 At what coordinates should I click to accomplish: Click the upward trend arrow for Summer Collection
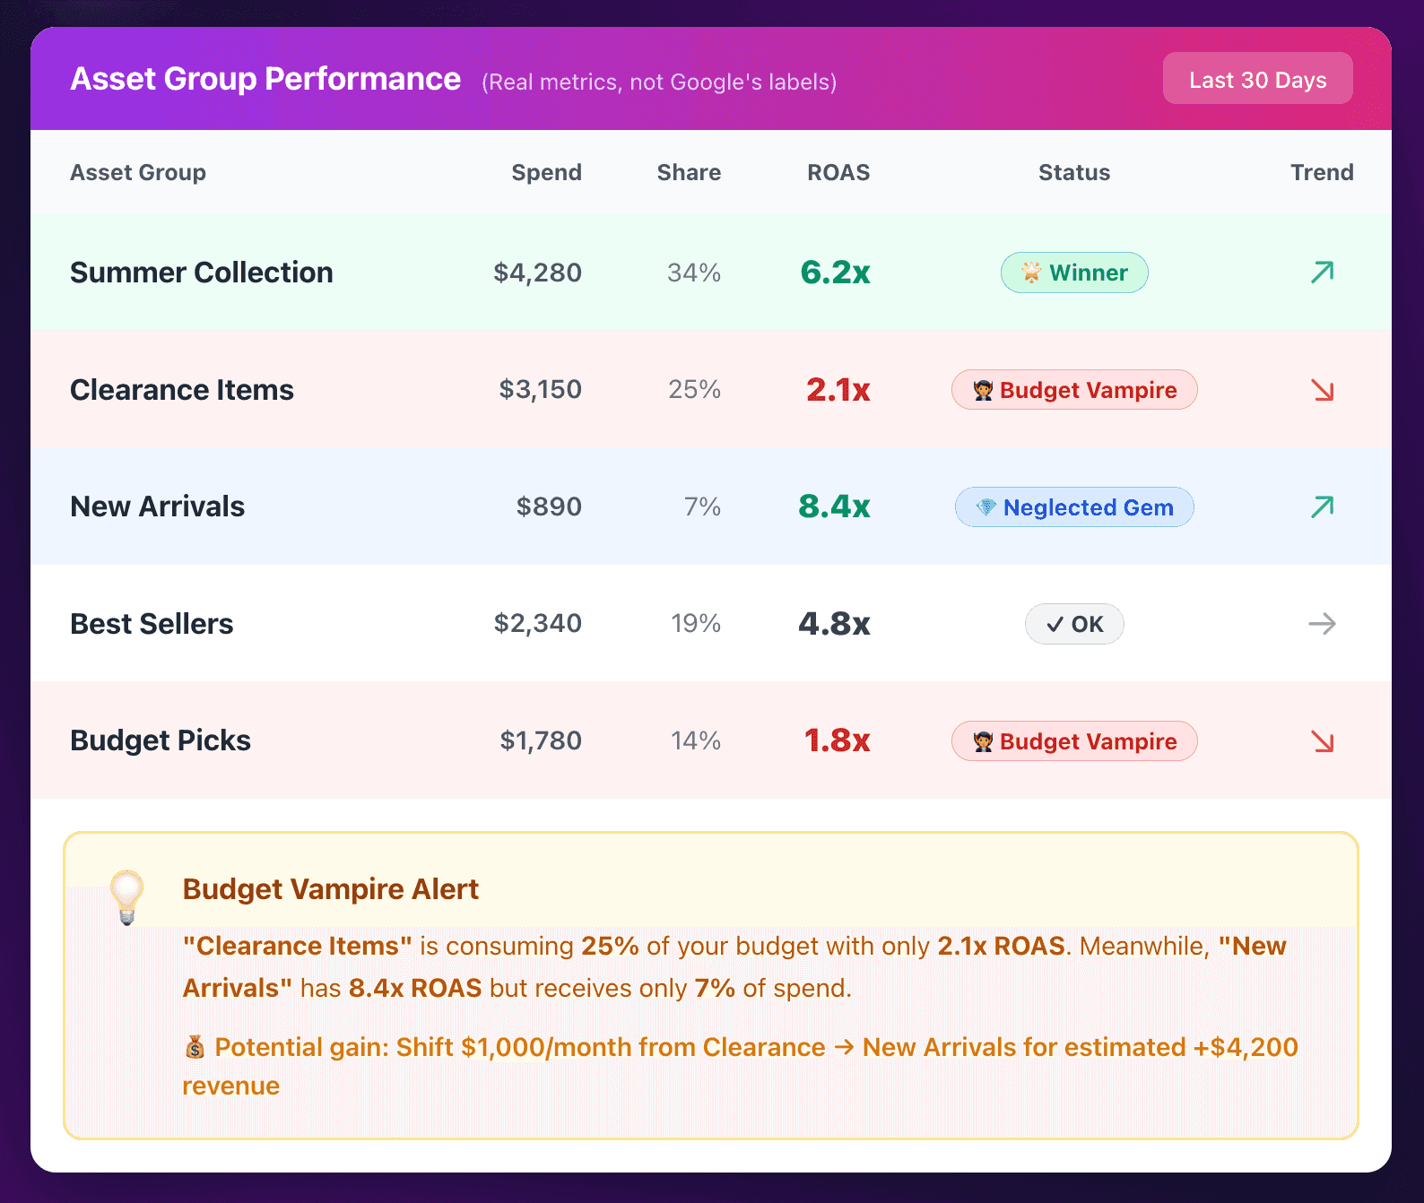pyautogui.click(x=1322, y=272)
